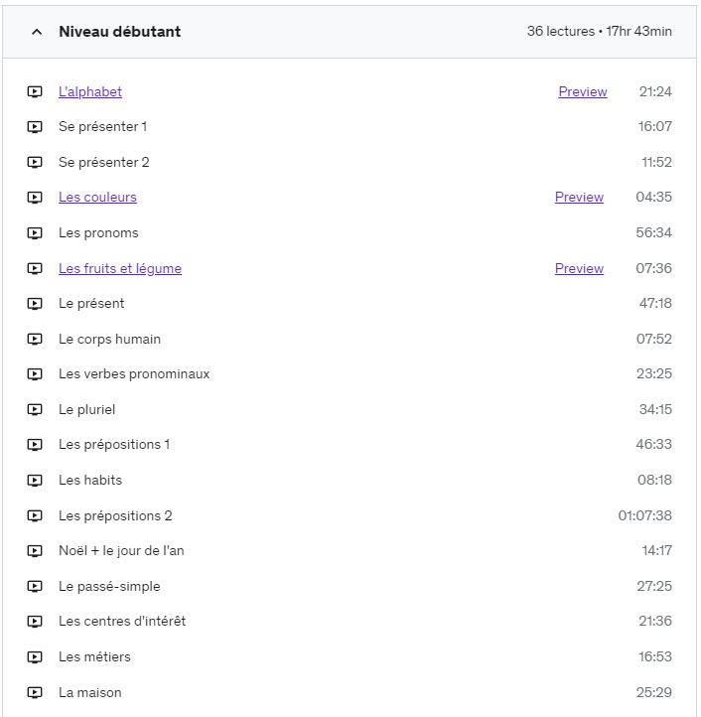Select the Les verbes pronominaux lecture row
The height and width of the screenshot is (717, 701).
[x=134, y=374]
